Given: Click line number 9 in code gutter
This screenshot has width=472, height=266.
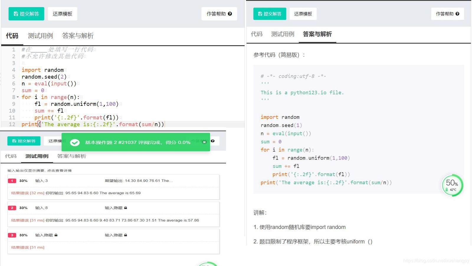Looking at the screenshot, I should pos(14,104).
